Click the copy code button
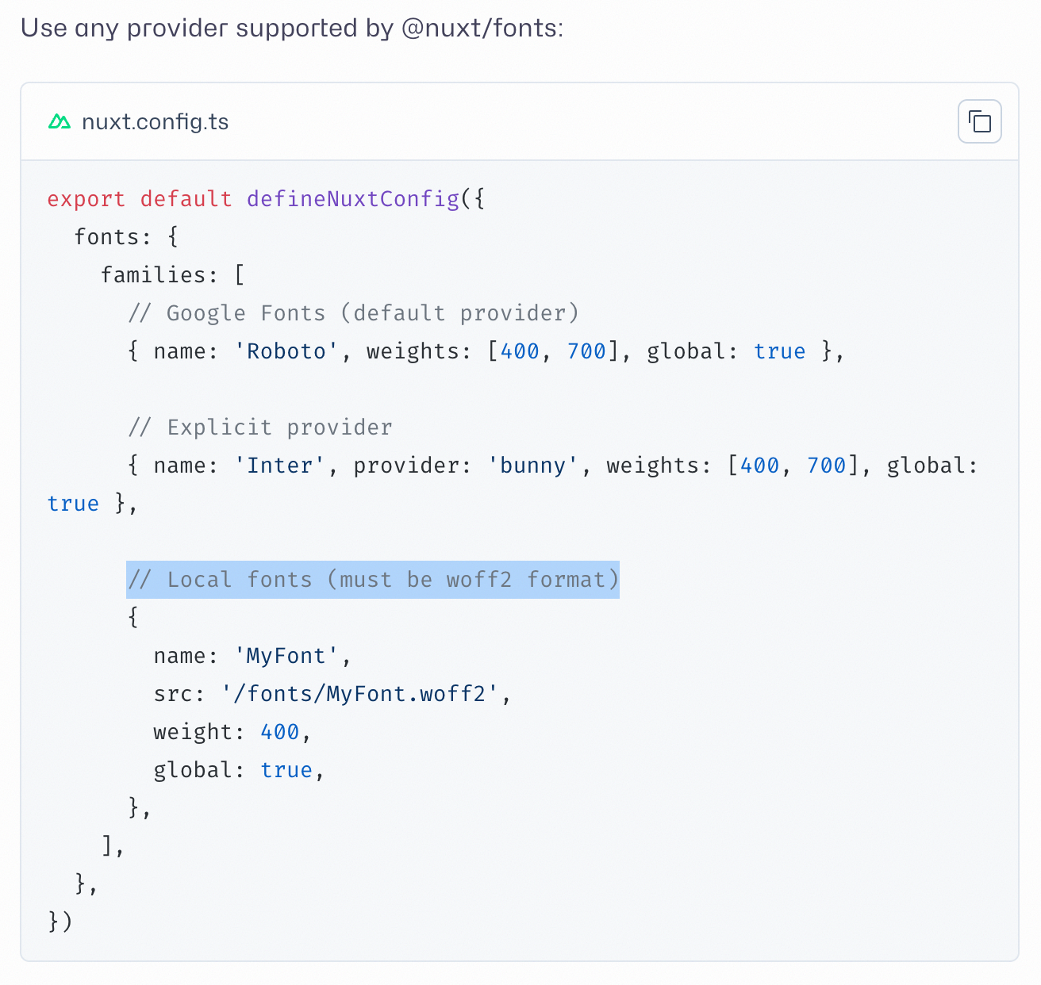 point(979,121)
